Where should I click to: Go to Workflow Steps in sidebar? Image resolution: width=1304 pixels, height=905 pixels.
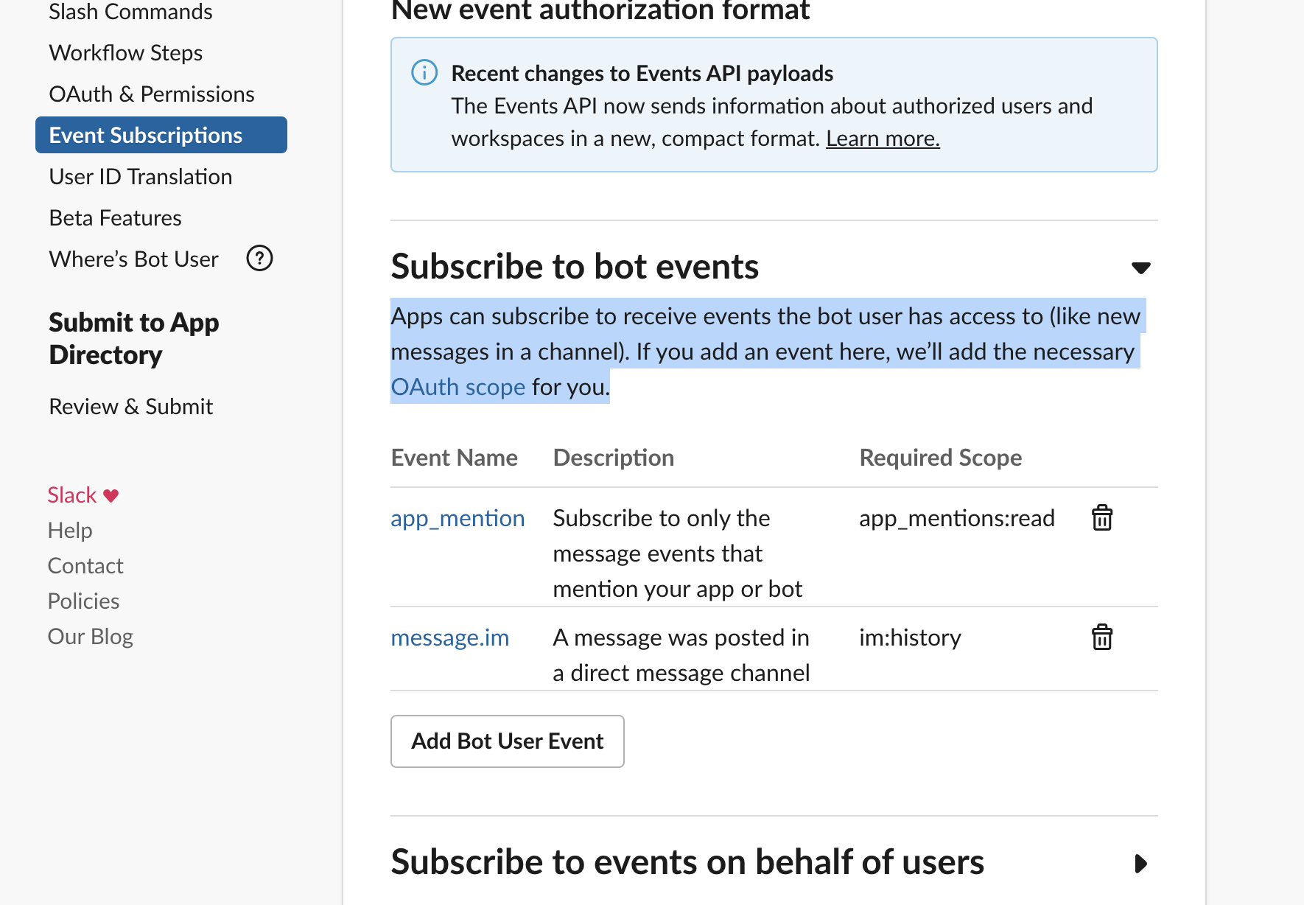[x=125, y=53]
